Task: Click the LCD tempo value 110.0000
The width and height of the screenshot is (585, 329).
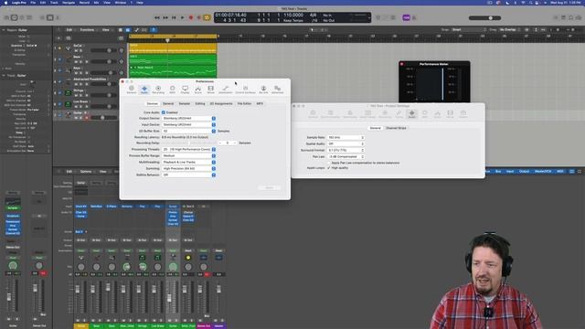Action: point(293,15)
